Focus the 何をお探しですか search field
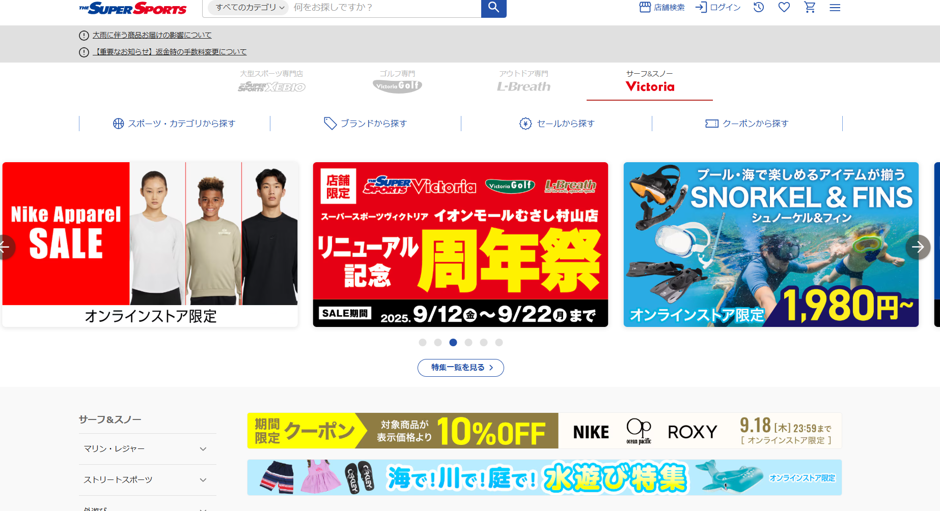 384,8
